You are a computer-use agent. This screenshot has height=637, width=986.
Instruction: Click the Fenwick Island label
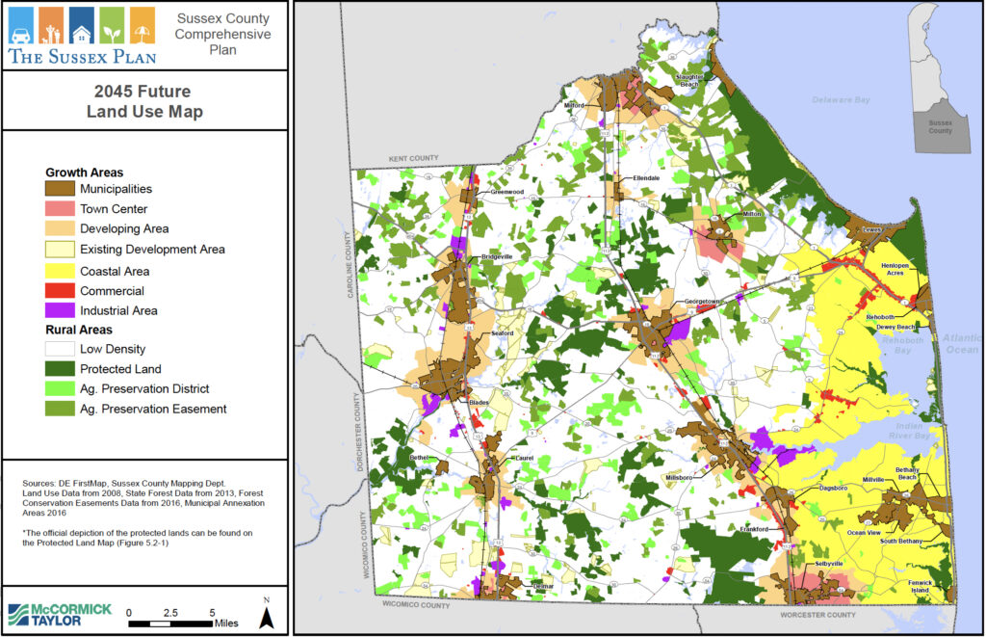pyautogui.click(x=920, y=586)
